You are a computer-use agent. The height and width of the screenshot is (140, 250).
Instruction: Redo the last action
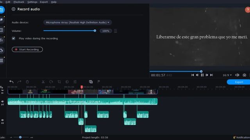tap(20, 82)
